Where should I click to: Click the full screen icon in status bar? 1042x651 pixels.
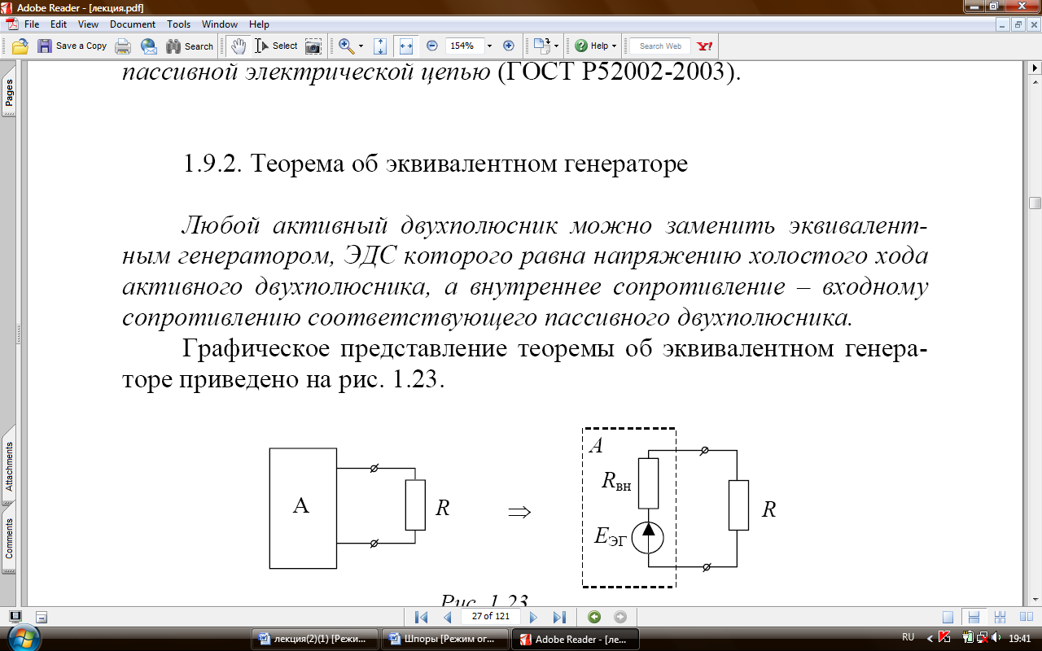pos(15,617)
